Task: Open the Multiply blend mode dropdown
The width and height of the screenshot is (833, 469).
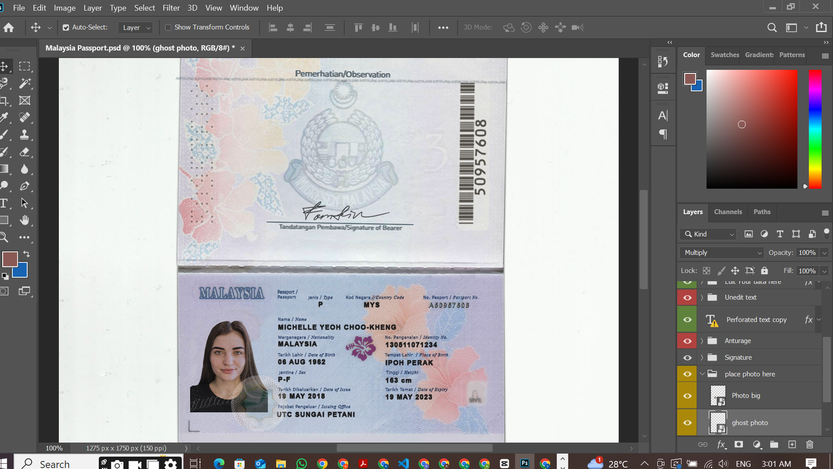Action: (722, 253)
